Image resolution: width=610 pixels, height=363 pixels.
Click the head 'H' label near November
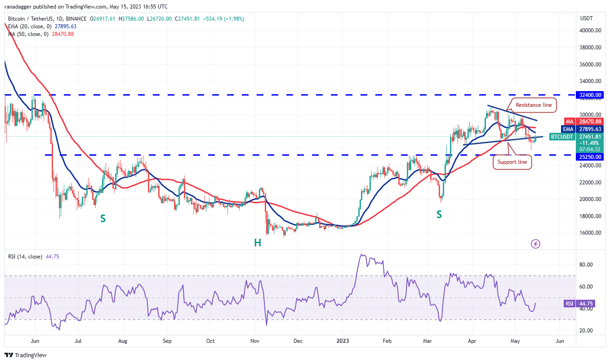pos(258,243)
